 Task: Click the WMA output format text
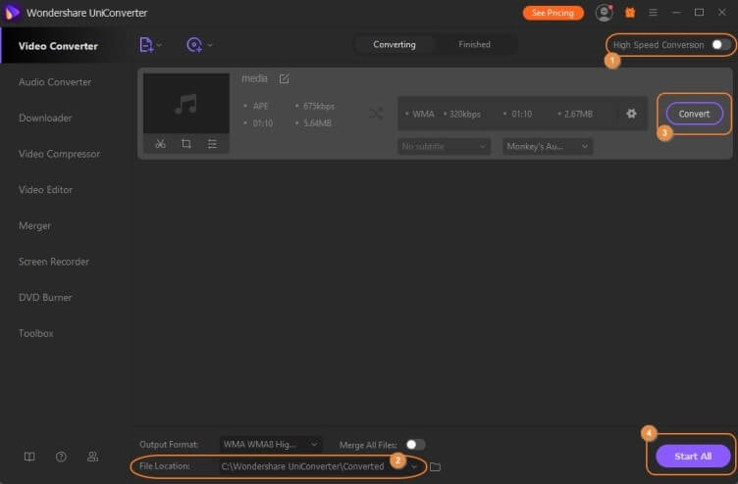pos(423,114)
